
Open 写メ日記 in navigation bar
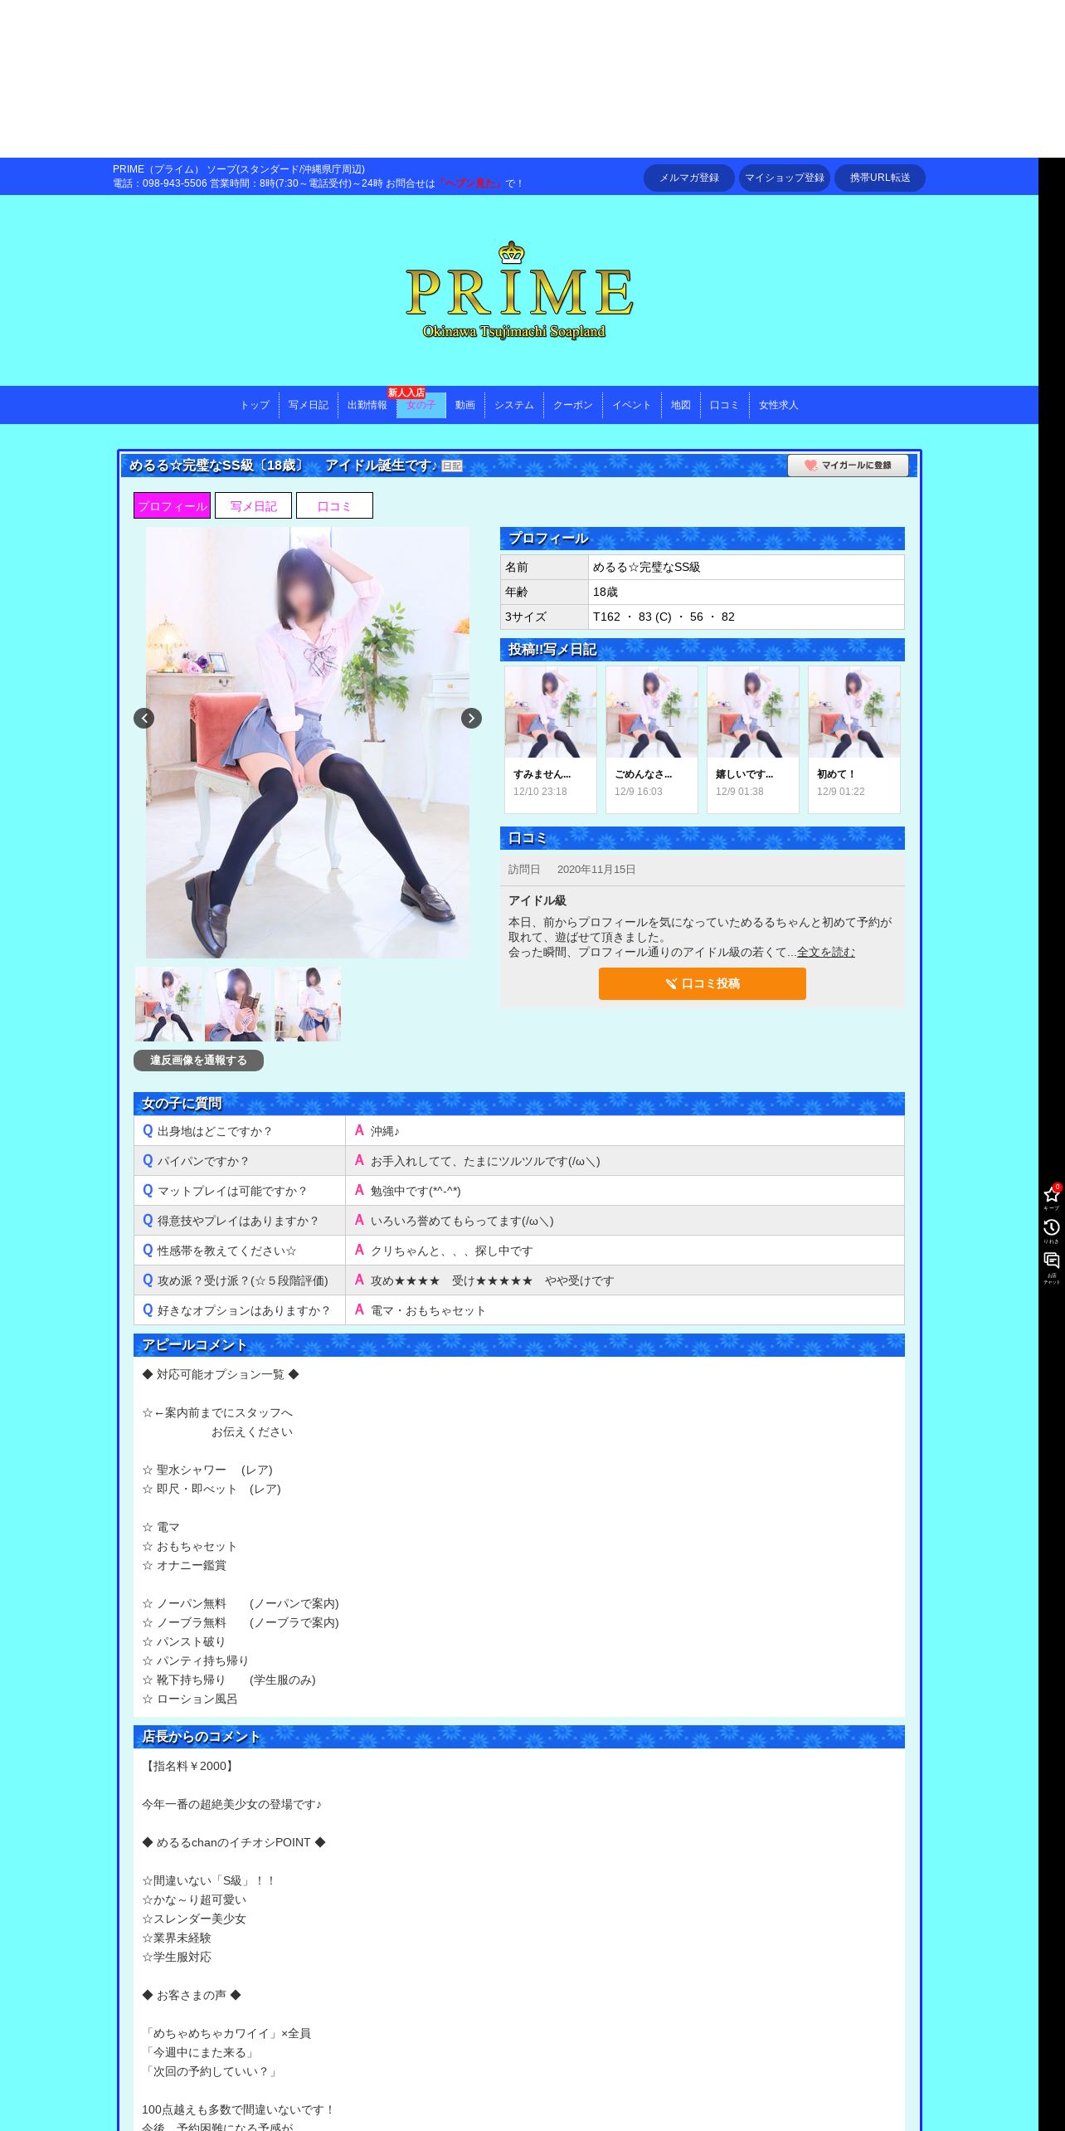(x=309, y=405)
